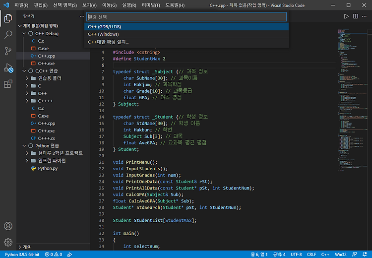Viewport: 372px width, 258px height.
Task: Open the notifications bell icon
Action: pos(365,255)
